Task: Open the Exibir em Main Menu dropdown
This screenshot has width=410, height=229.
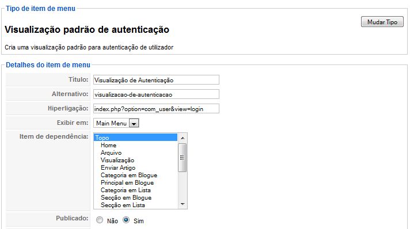Action: click(116, 123)
